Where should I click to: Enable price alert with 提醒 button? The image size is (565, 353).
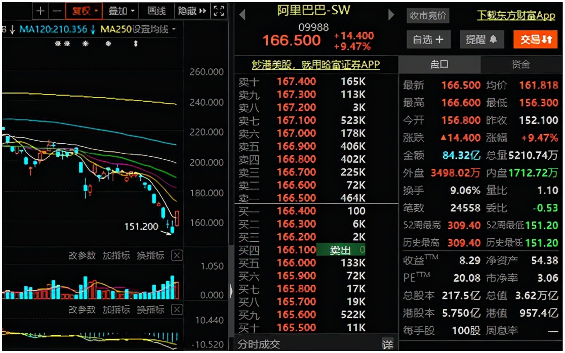(481, 39)
